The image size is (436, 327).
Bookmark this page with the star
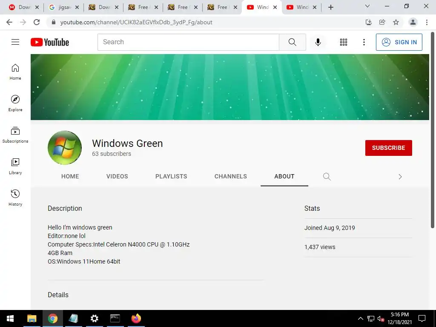click(396, 22)
